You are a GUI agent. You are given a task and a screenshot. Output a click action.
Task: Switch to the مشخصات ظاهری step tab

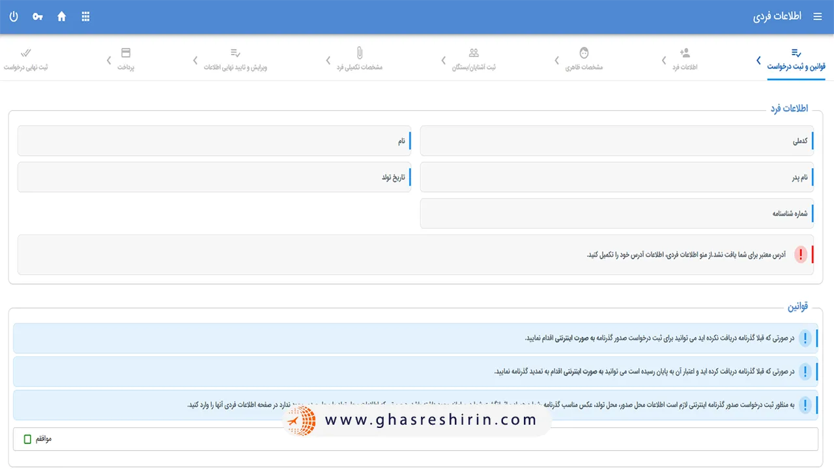(x=584, y=59)
